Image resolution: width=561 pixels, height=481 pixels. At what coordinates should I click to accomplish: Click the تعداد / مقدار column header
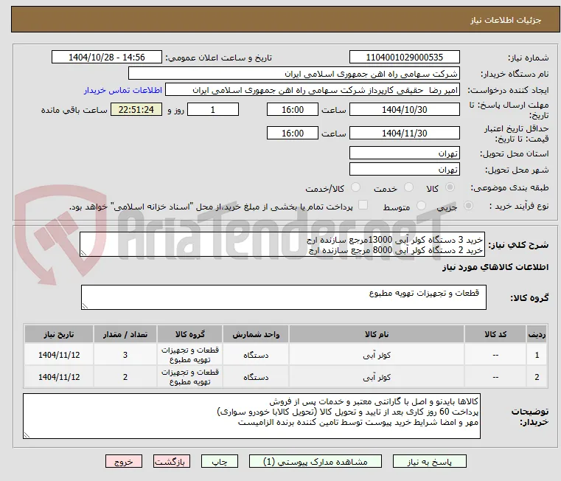(125, 334)
